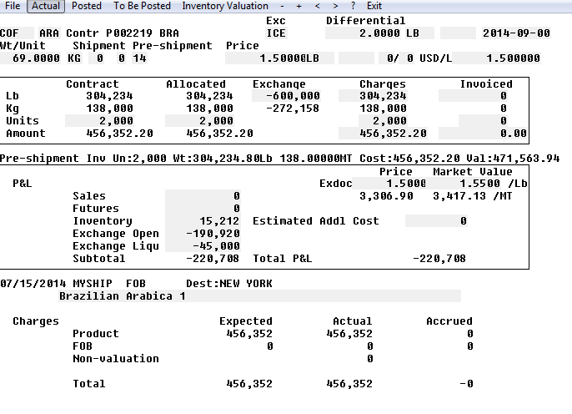Image resolution: width=572 pixels, height=414 pixels.
Task: Click the Pre-shipment Inv summary line
Action: coord(279,159)
